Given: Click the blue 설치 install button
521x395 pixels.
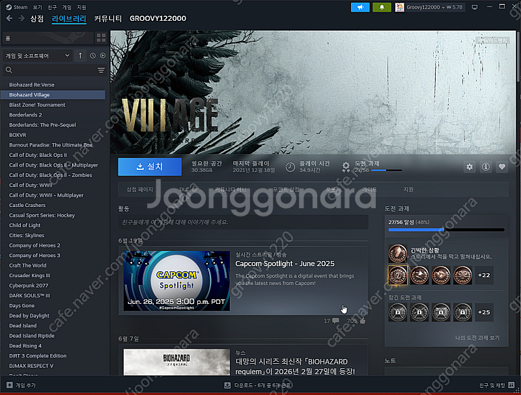Looking at the screenshot, I should pyautogui.click(x=150, y=167).
